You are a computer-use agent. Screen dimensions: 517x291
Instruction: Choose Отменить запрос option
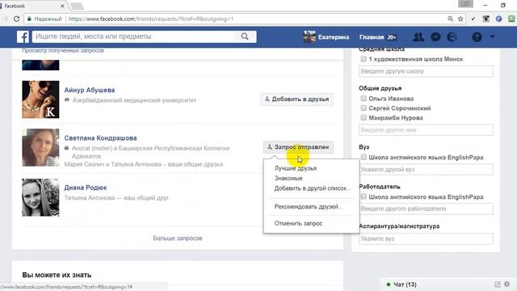pos(298,223)
